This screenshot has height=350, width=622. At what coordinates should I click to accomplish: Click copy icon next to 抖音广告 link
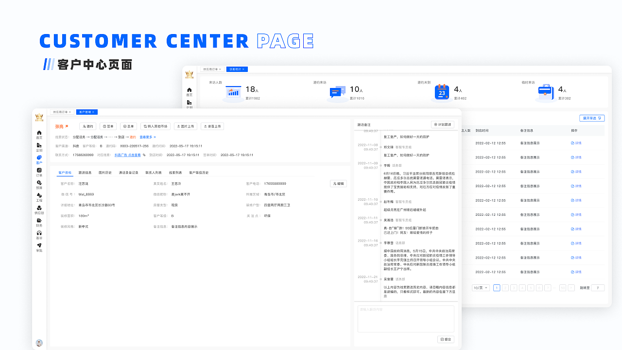click(x=144, y=155)
